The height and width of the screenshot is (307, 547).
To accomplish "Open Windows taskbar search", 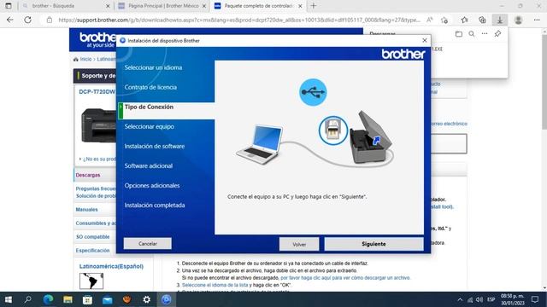I will point(27,299).
